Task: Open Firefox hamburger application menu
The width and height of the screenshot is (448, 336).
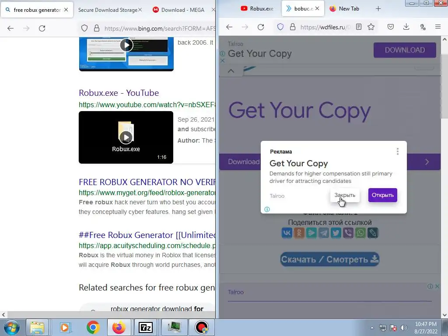Action: point(437,27)
